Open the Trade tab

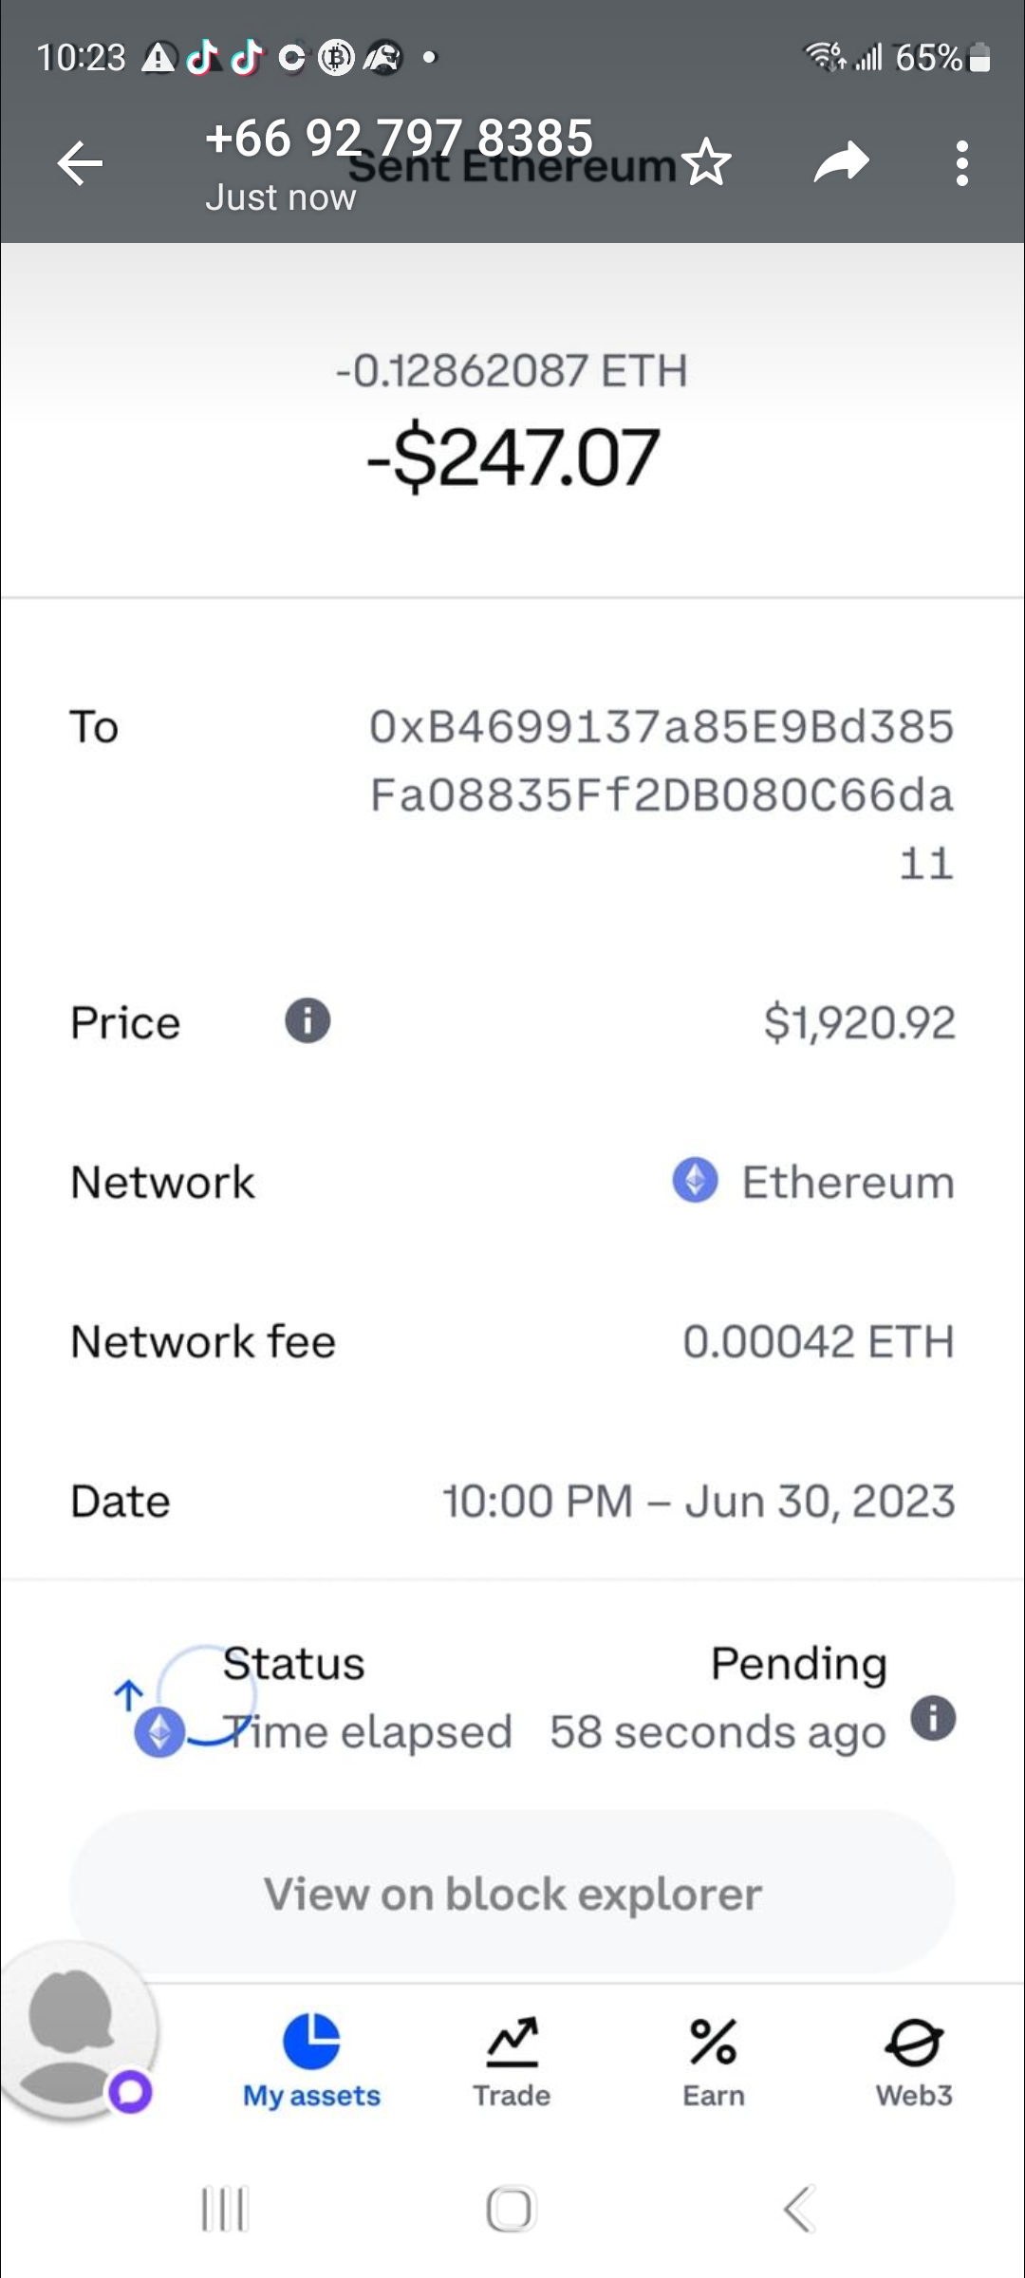tap(512, 2060)
